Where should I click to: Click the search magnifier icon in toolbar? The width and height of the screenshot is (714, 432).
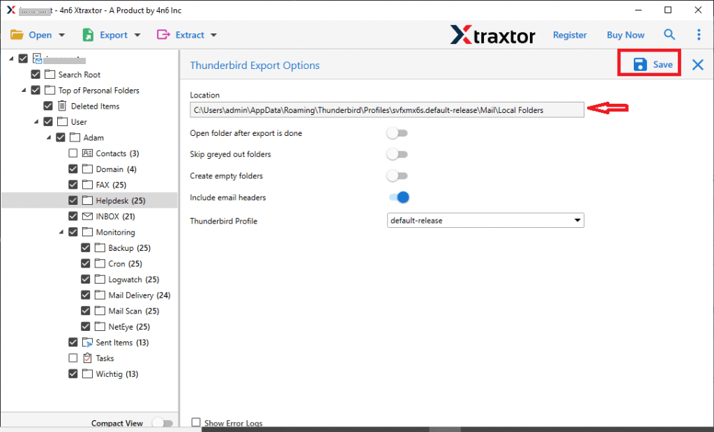(x=669, y=35)
